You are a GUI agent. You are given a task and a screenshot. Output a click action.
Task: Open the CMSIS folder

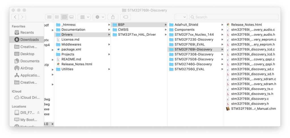pyautogui.click(x=123, y=30)
